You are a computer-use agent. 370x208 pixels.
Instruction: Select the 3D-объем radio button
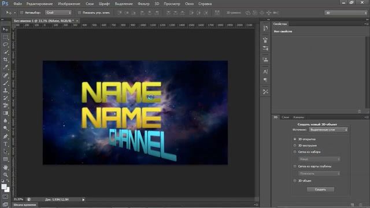[295, 181]
